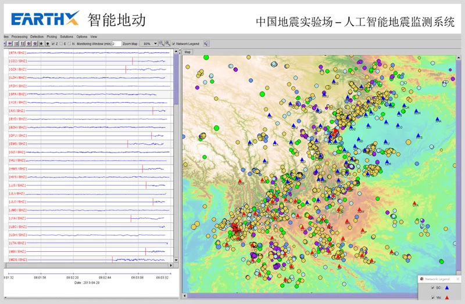Click the red triangle YN network symbol
This screenshot has height=304, width=465.
coord(446,298)
